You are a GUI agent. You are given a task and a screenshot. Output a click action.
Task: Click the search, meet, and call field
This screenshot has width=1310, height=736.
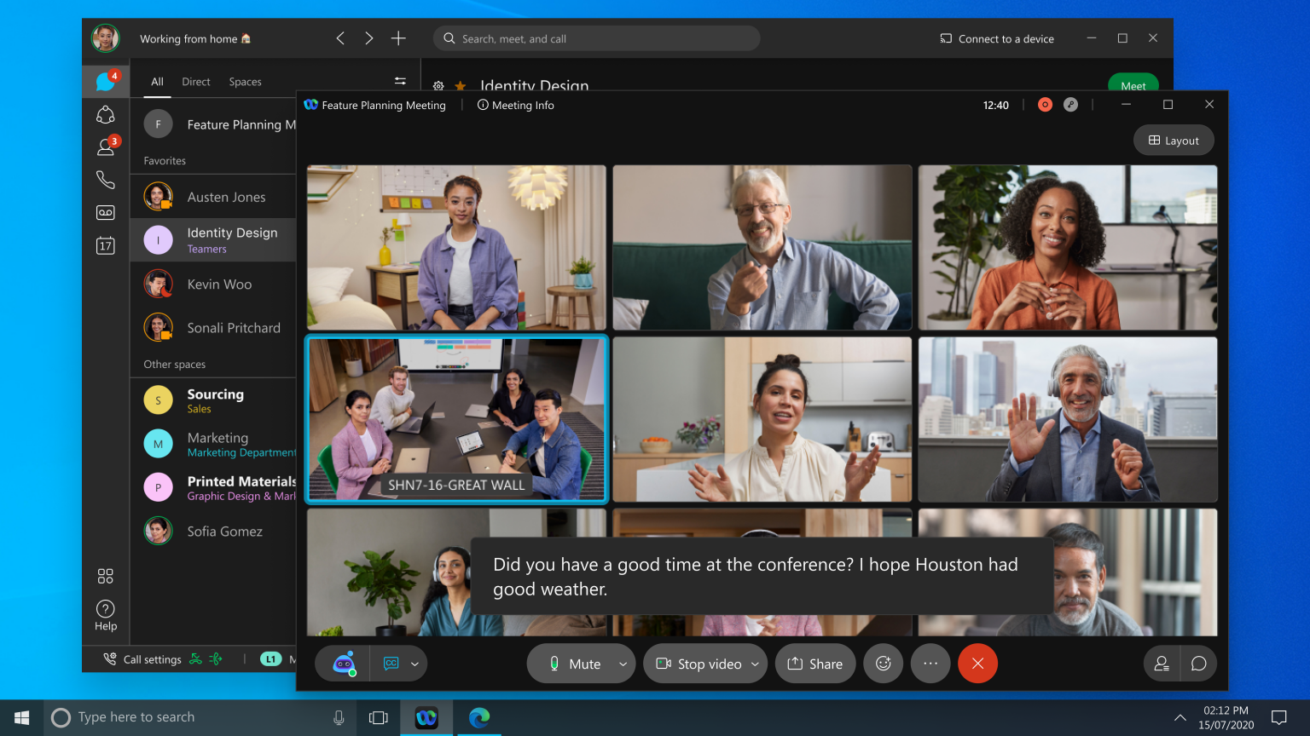(x=596, y=37)
